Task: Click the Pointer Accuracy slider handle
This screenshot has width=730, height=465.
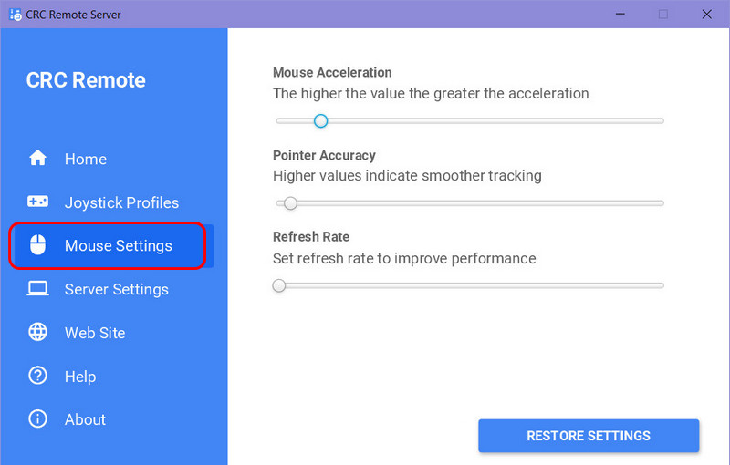Action: [x=290, y=203]
